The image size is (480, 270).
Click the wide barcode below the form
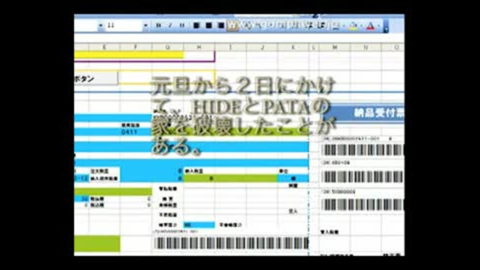point(231,243)
